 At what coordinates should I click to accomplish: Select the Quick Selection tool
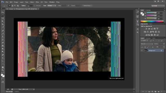pos(3,21)
